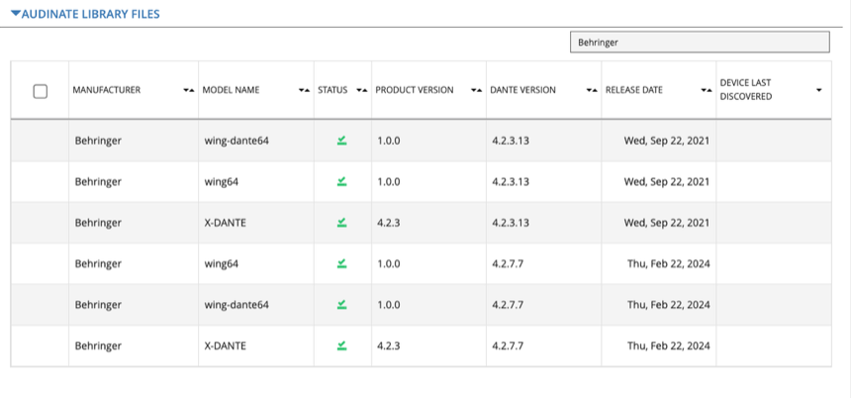Screen dimensions: 851x398
Task: Collapse the Audinate Library Files section
Action: click(x=85, y=14)
